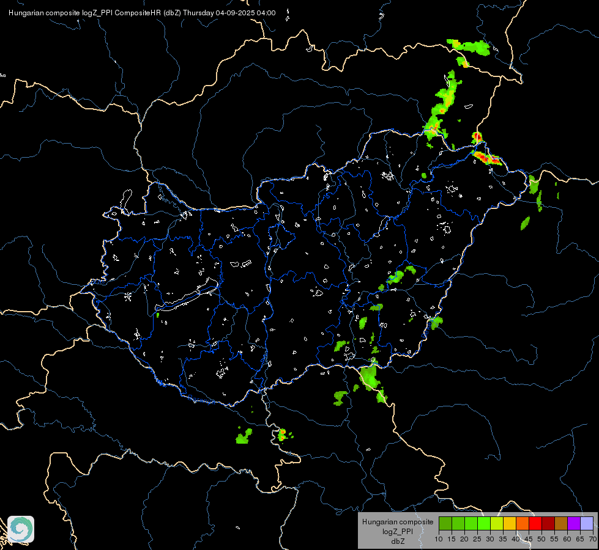Click the legend value '45'
This screenshot has height=550, width=599.
coord(529,539)
